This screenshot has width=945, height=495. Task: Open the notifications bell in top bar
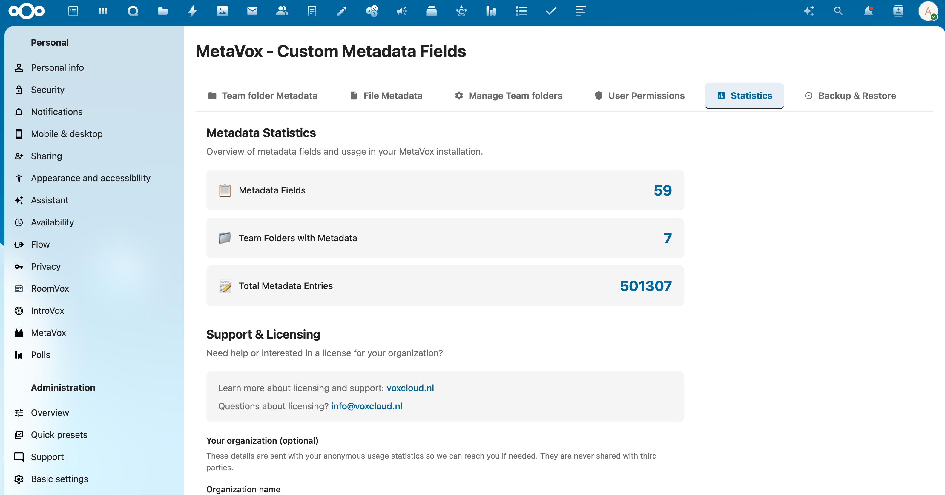point(868,11)
